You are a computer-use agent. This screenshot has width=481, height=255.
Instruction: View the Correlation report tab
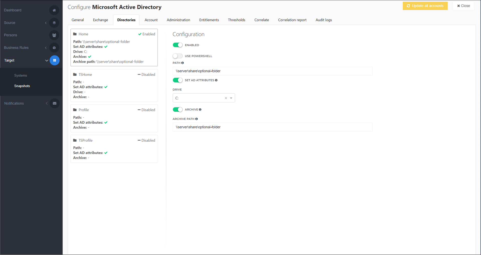point(292,20)
